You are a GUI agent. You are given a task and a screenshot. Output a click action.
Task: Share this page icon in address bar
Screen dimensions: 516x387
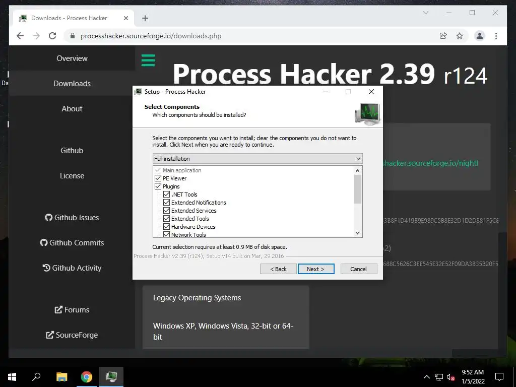click(x=443, y=36)
